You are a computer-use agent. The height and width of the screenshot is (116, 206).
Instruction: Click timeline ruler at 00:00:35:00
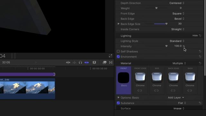click(x=100, y=69)
